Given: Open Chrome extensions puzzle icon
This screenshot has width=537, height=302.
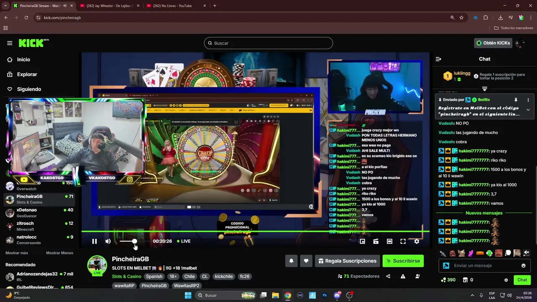Looking at the screenshot, I should [486, 18].
